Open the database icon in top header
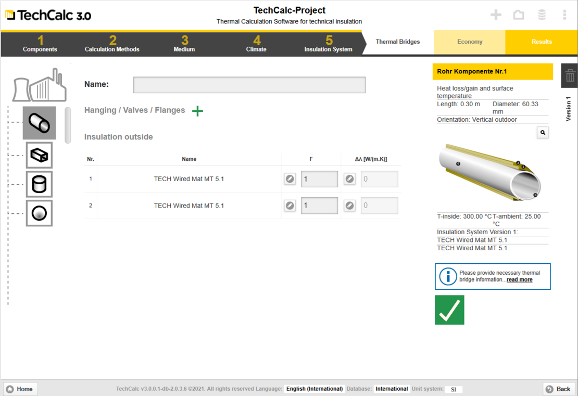This screenshot has height=396, width=578. tap(542, 15)
